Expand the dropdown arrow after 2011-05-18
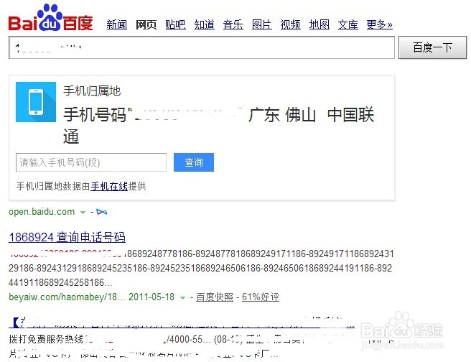The image size is (471, 362). [182, 298]
